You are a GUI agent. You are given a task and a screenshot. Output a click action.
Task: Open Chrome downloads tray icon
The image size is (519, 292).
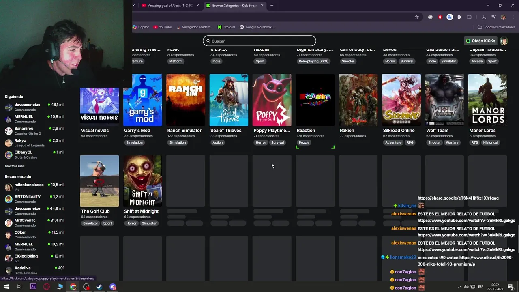pyautogui.click(x=484, y=17)
